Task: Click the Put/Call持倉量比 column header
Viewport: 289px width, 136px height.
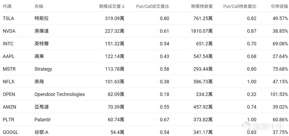Action: click(x=240, y=6)
